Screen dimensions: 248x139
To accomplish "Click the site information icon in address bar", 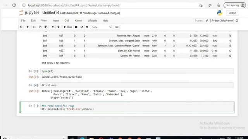I will coord(24,5).
